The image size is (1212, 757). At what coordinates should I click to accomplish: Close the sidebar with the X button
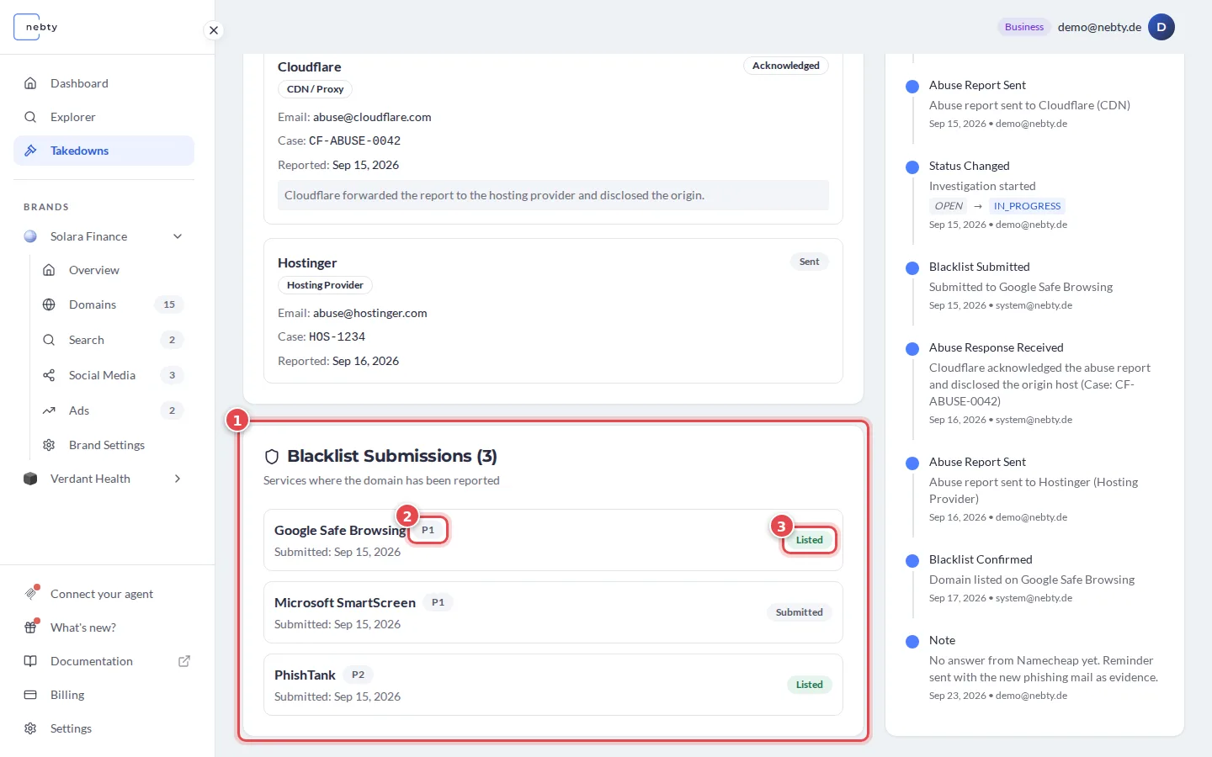click(214, 30)
